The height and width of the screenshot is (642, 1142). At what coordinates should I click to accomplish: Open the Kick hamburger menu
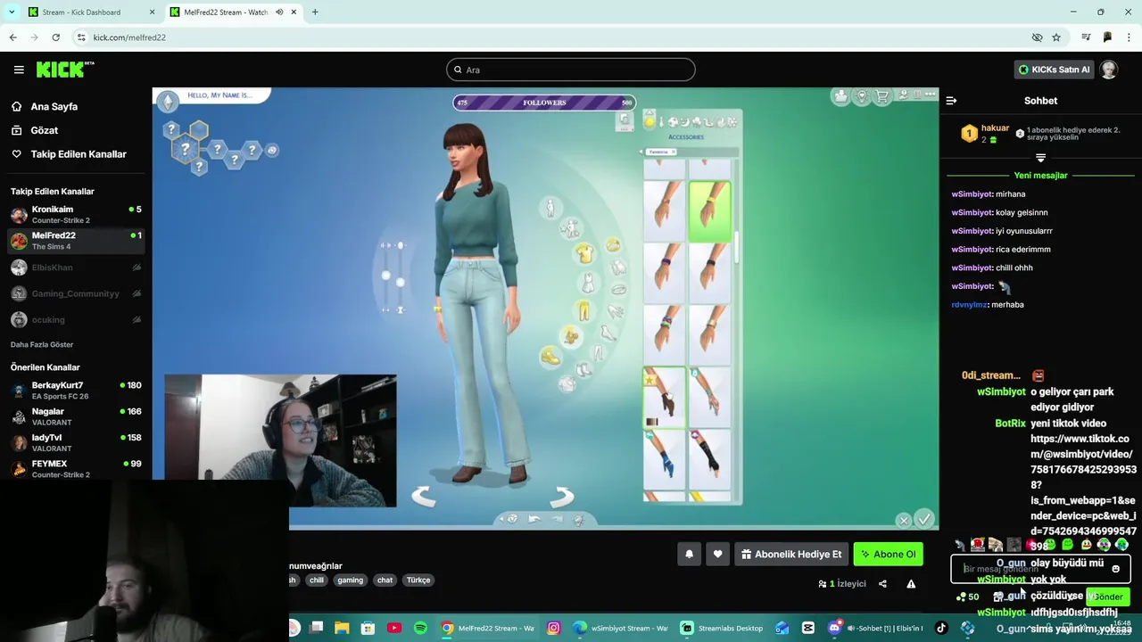19,70
